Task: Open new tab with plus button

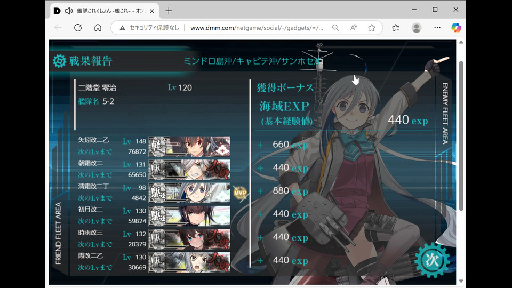Action: (x=169, y=11)
